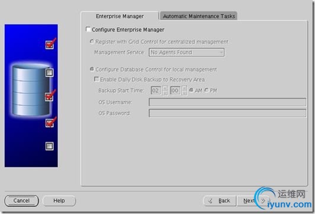315x214 pixels.
Task: Open Help for this wizard step
Action: pos(59,200)
